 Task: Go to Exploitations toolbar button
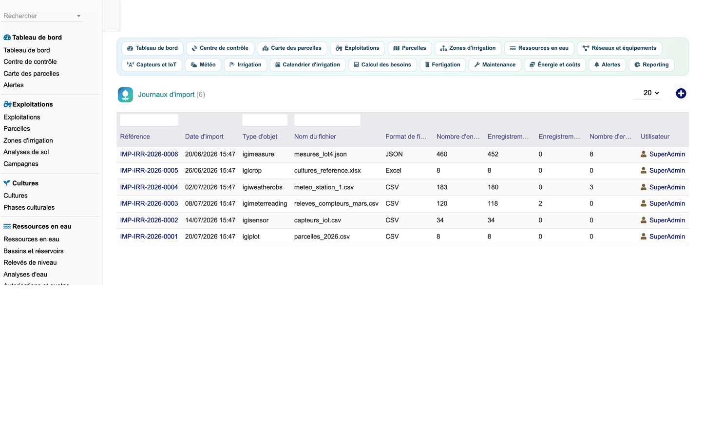coord(358,48)
